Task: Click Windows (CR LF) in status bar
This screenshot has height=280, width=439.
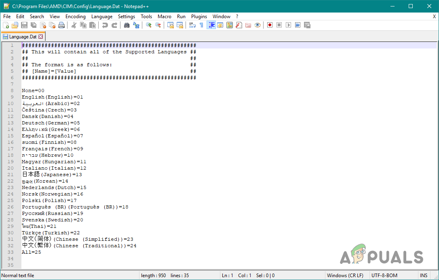Action: [x=345, y=276]
